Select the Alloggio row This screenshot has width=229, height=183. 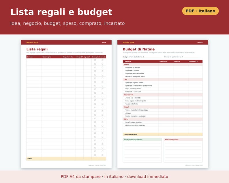163,113
